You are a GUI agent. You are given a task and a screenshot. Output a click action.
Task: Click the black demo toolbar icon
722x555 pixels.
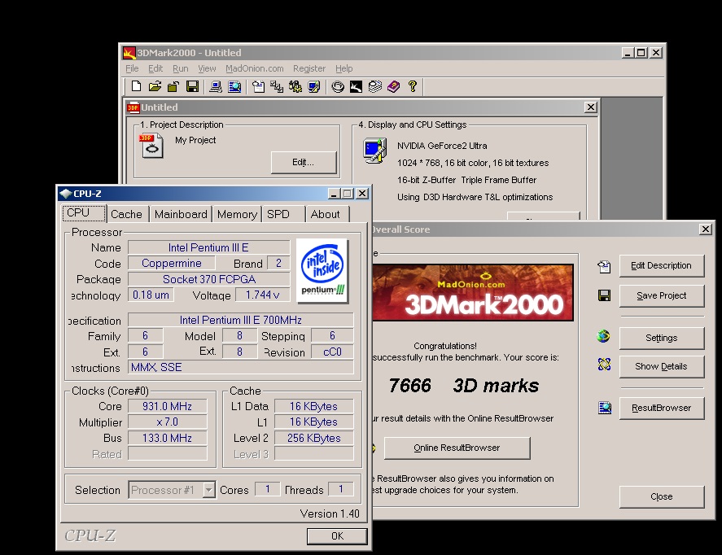356,86
